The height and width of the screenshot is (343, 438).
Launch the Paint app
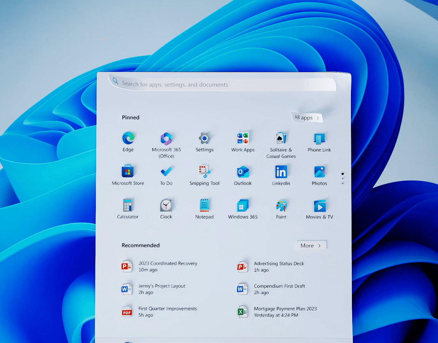click(x=281, y=205)
